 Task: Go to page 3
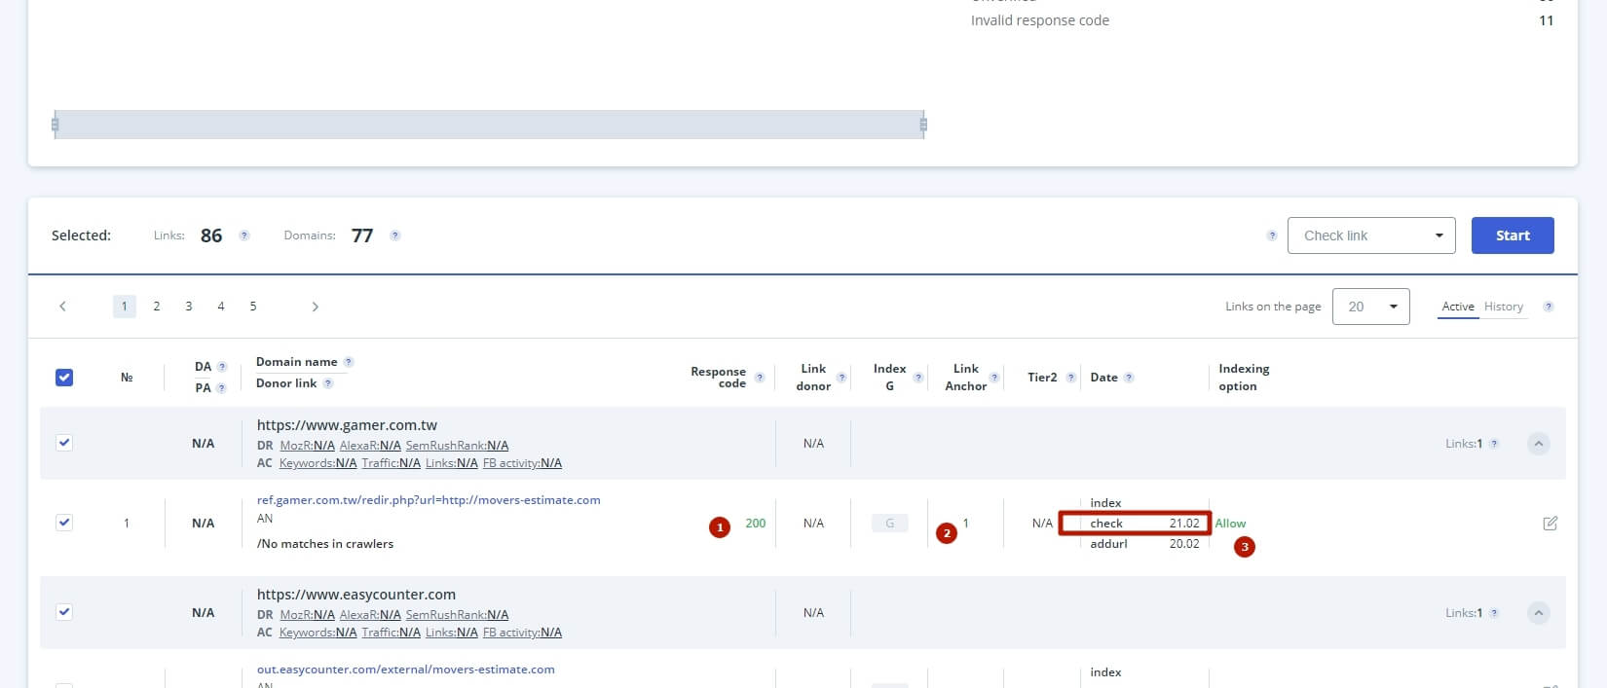tap(189, 307)
